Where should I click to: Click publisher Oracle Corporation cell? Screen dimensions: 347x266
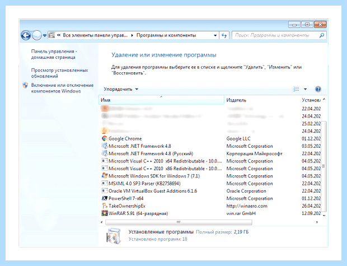(246, 191)
